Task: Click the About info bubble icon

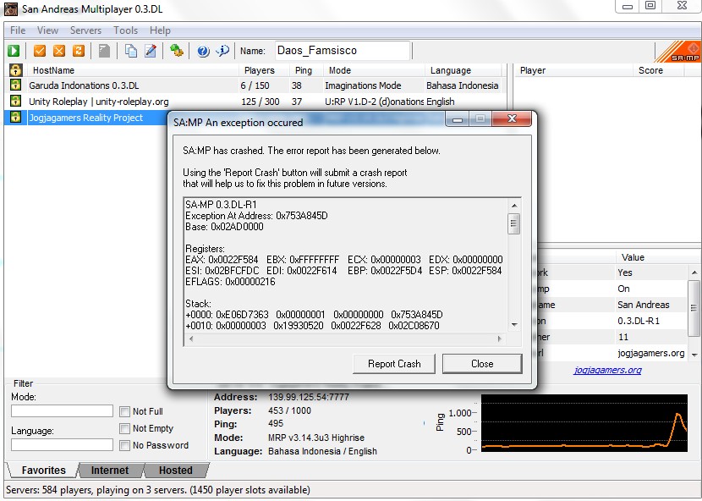Action: (222, 51)
